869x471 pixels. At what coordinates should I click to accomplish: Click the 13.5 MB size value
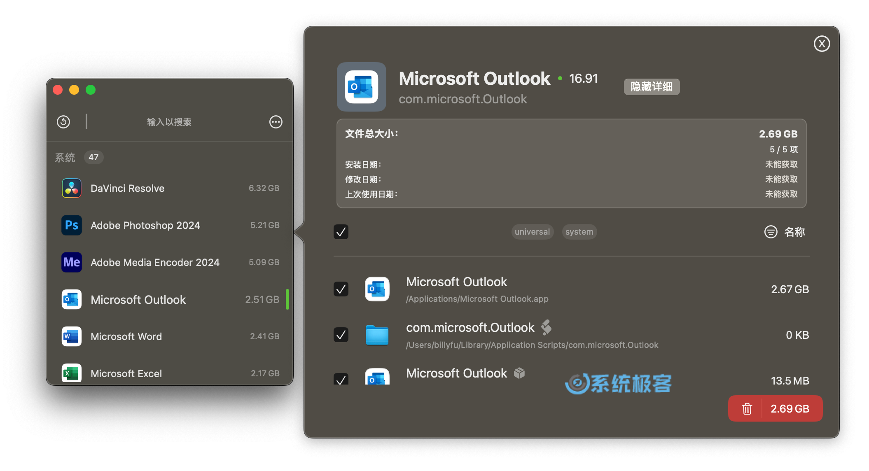tap(790, 381)
